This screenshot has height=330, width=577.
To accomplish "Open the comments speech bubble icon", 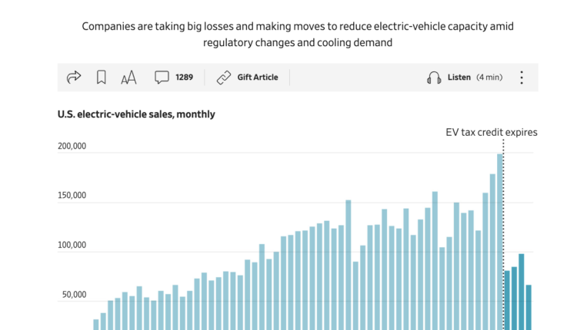I will [x=162, y=78].
